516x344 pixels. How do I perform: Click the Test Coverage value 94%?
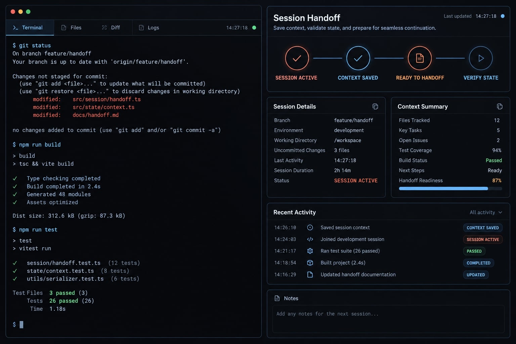(497, 150)
